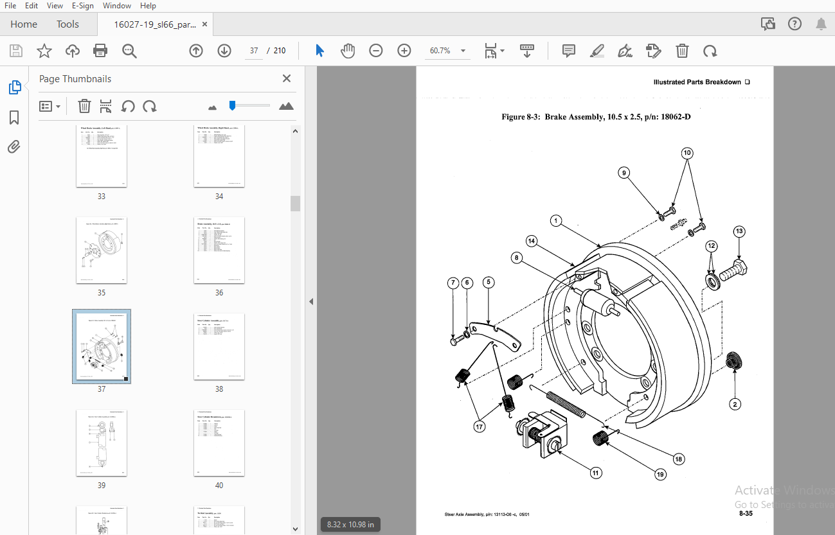Screen dimensions: 835x535
Task: Open the Bookmarks sidebar panel
Action: click(14, 118)
